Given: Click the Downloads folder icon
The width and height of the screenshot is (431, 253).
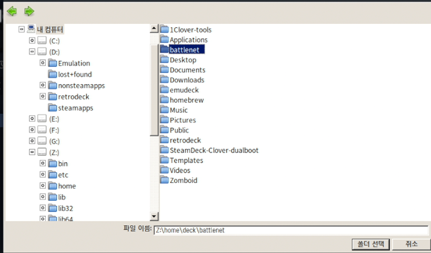Looking at the screenshot, I should pos(164,79).
